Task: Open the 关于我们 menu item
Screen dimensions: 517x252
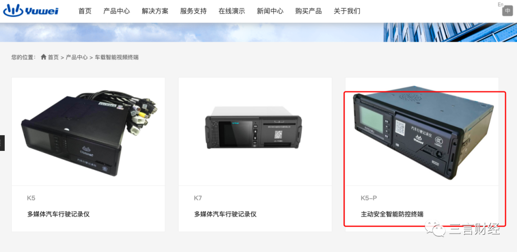Action: [347, 11]
